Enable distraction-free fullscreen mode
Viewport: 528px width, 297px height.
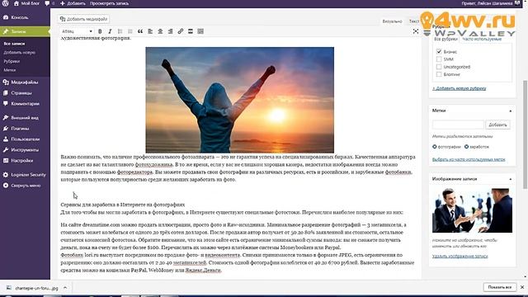[x=416, y=31]
